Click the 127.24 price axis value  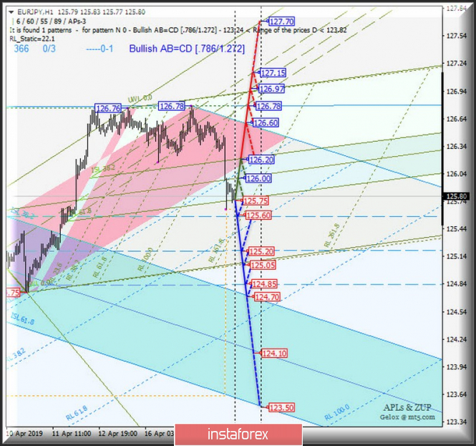coord(456,64)
